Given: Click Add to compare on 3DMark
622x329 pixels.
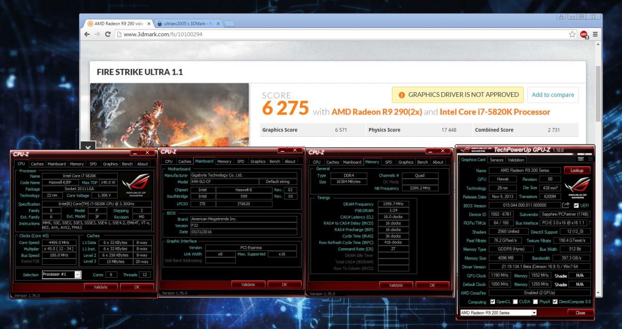Looking at the screenshot, I should 553,95.
